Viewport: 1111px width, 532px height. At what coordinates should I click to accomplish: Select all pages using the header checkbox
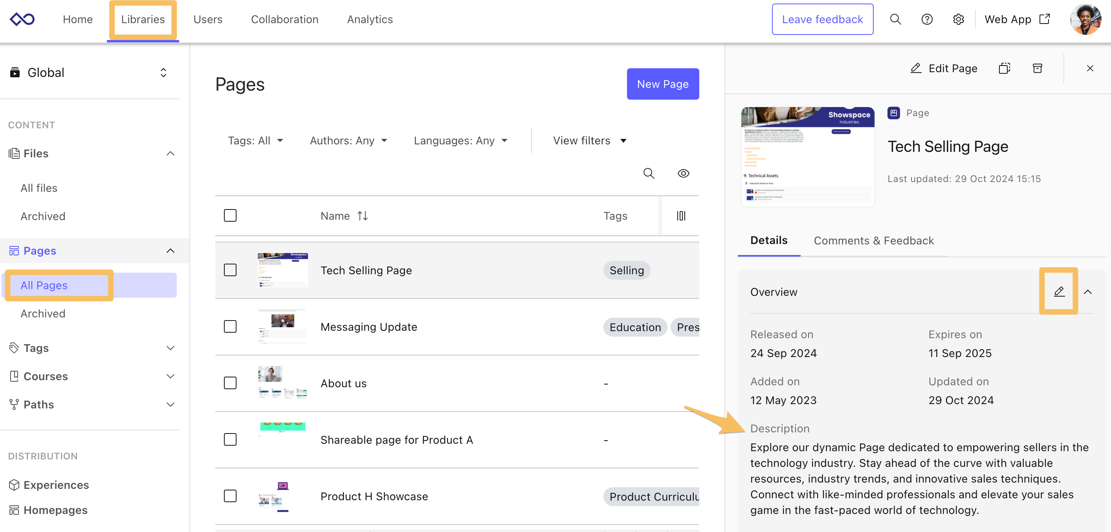pyautogui.click(x=230, y=215)
